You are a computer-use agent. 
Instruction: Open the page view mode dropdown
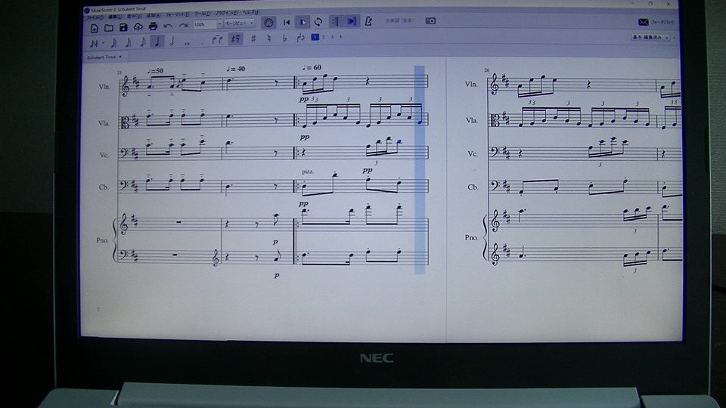239,23
